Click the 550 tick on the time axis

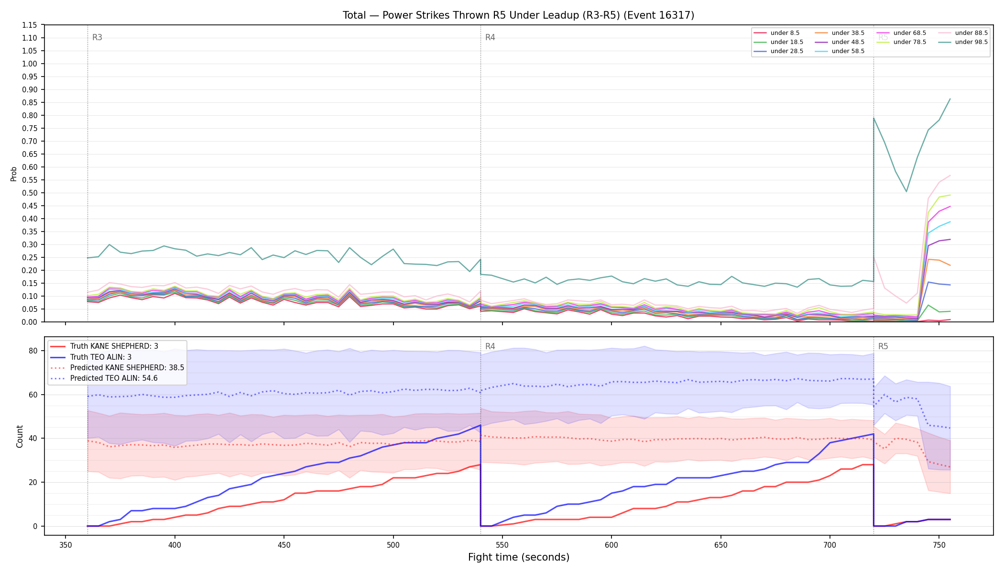tap(502, 545)
